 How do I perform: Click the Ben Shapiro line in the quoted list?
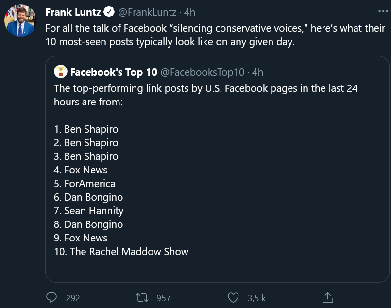86,129
